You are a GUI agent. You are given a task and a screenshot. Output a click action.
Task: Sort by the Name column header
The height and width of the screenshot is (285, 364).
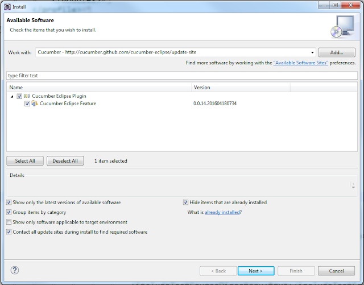pos(99,88)
